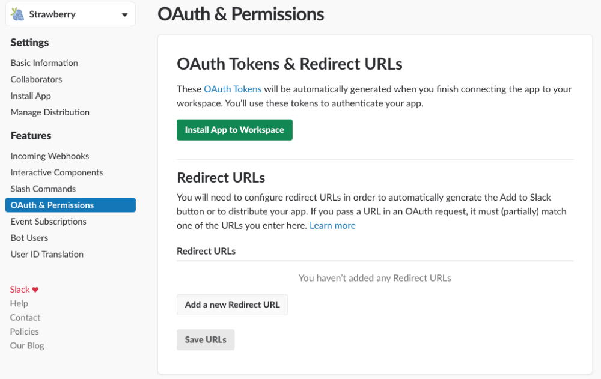
Task: Open Event Subscriptions page
Action: point(48,222)
